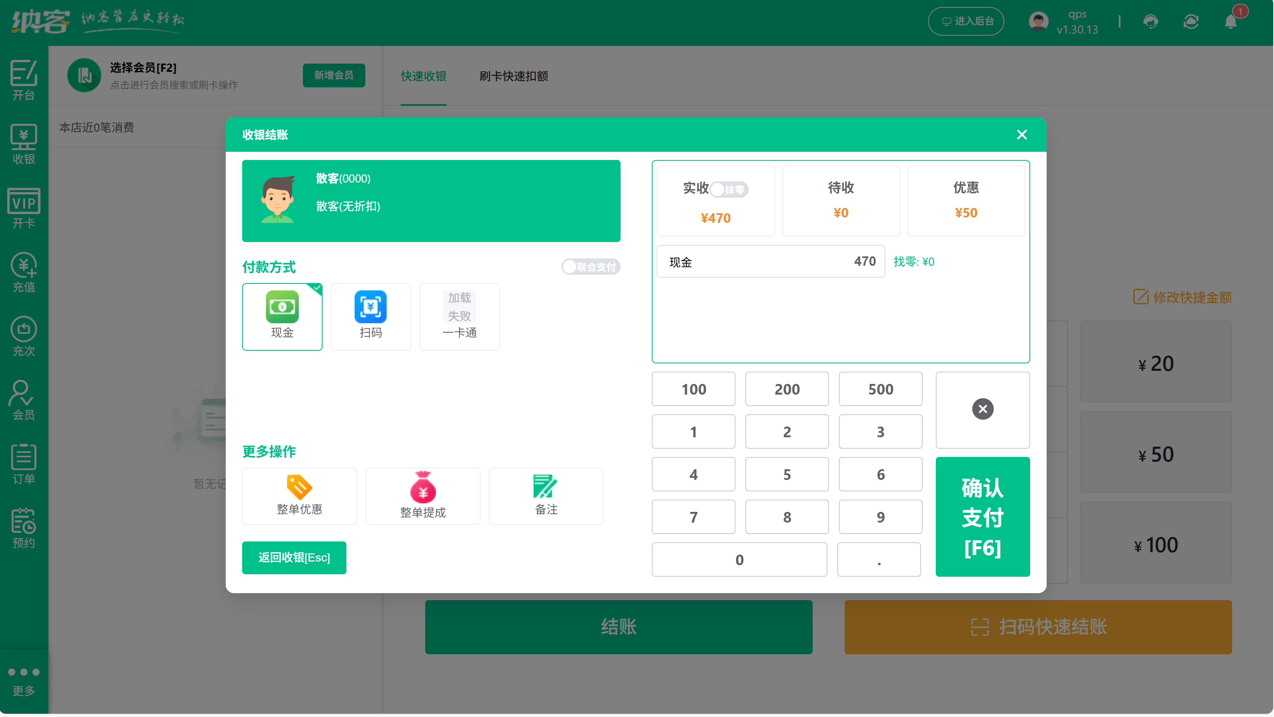1274x717 pixels.
Task: Toggle the 抹零 rounding switch
Action: point(729,189)
